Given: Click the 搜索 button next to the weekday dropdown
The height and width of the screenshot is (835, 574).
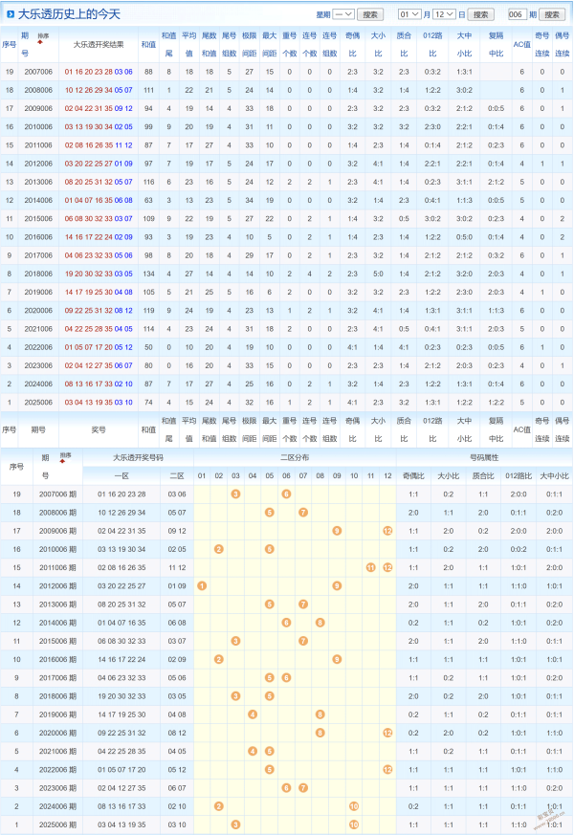Looking at the screenshot, I should (372, 14).
